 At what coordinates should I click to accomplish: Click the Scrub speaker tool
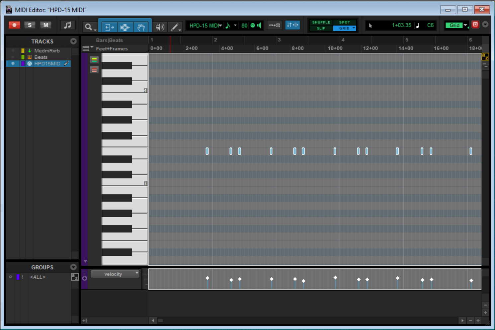(160, 27)
